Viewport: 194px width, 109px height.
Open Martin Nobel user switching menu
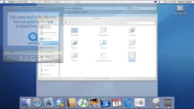pyautogui.click(x=185, y=2)
